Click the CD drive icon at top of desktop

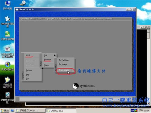(x=23, y=3)
